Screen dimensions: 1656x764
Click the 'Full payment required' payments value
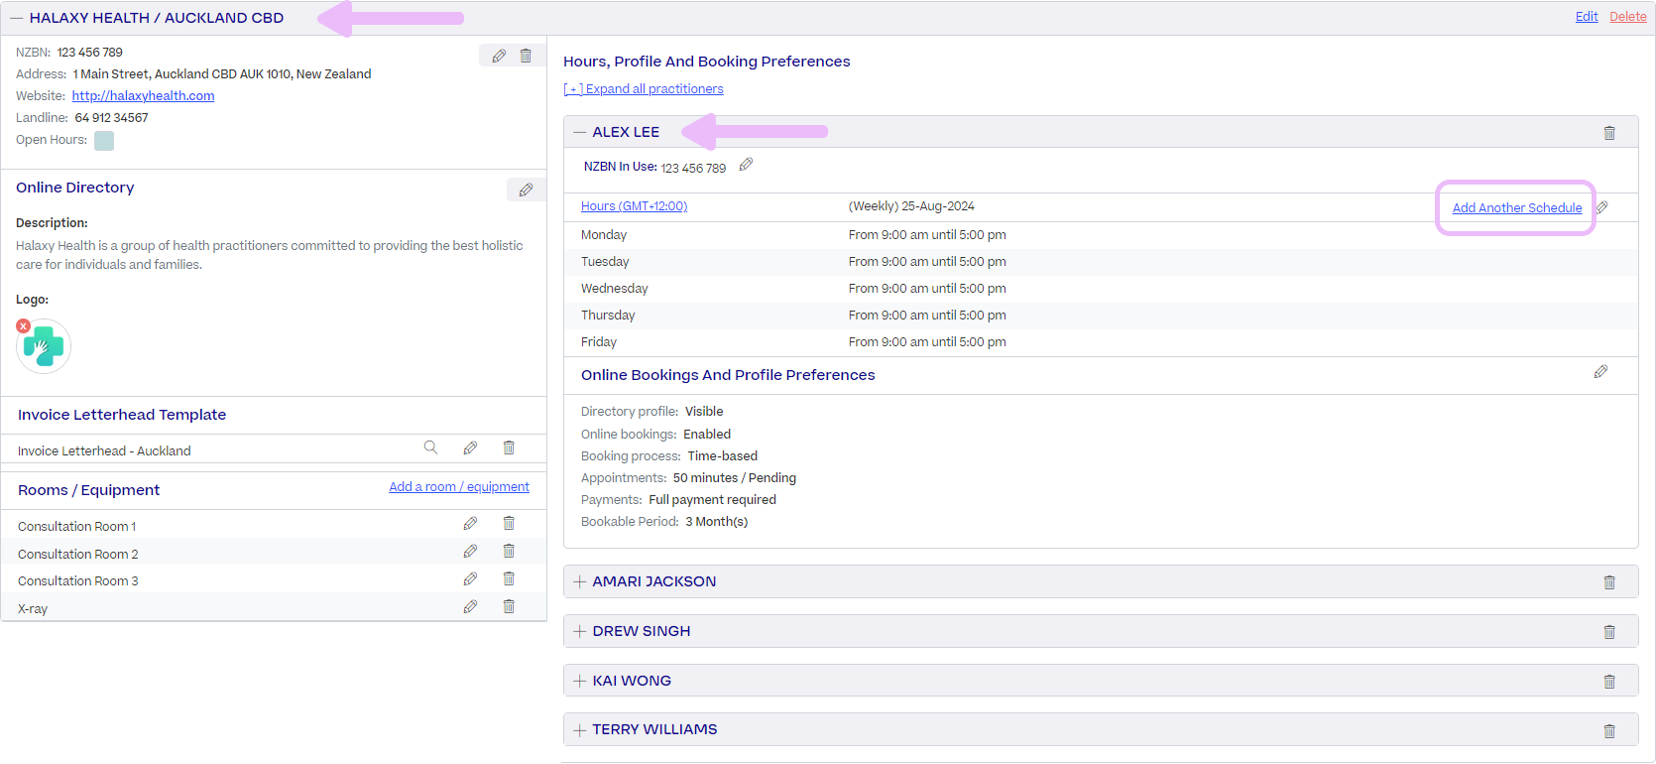[713, 500]
